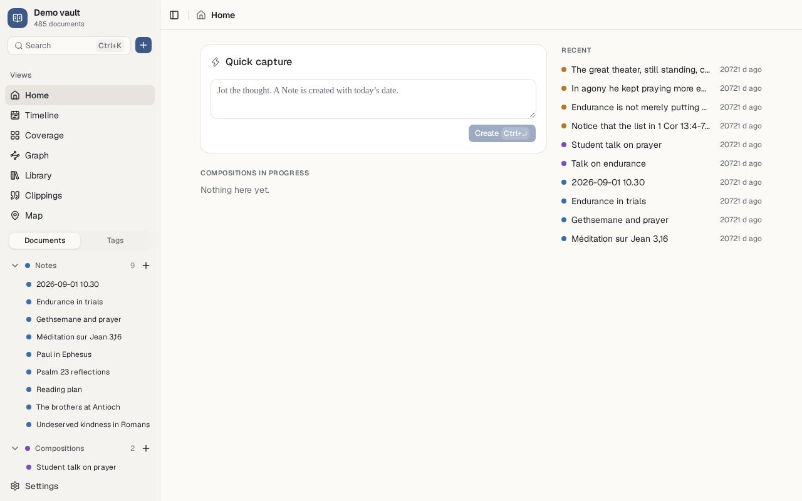Open note 2026-09-01 10.30 in sidebar tree

point(88,284)
